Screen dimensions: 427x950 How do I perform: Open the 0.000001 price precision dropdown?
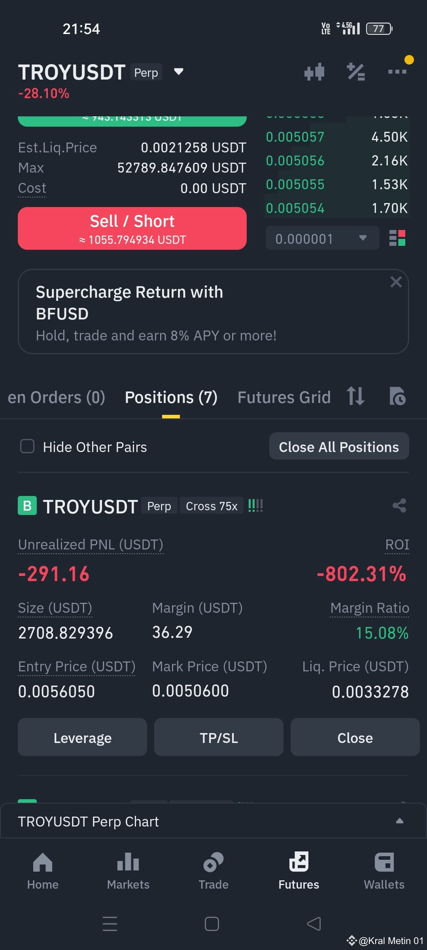pyautogui.click(x=323, y=238)
